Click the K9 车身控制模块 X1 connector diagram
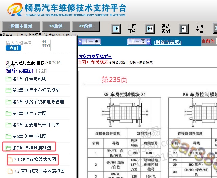This screenshot has width=217, height=178. pyautogui.click(x=124, y=113)
